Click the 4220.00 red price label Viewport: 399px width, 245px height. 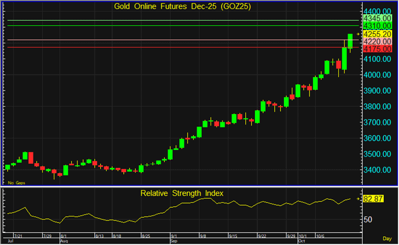click(378, 42)
